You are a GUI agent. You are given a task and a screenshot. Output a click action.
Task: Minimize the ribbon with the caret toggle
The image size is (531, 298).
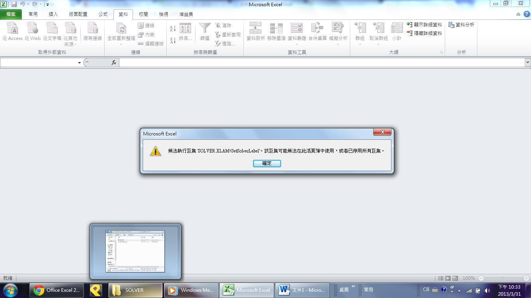(x=518, y=14)
